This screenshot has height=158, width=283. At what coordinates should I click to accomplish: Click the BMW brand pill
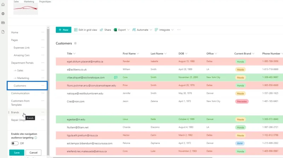click(240, 144)
